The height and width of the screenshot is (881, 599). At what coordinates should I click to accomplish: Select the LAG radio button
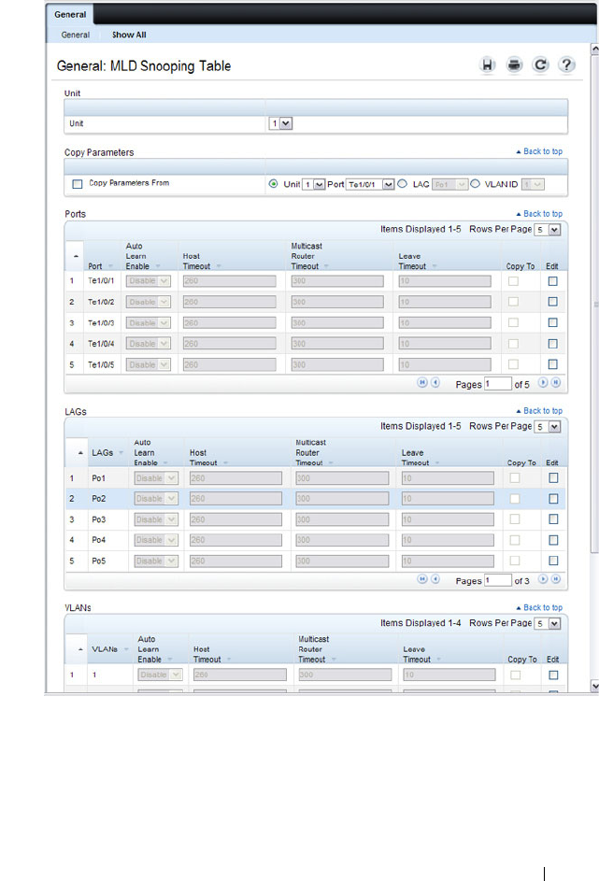(x=403, y=184)
